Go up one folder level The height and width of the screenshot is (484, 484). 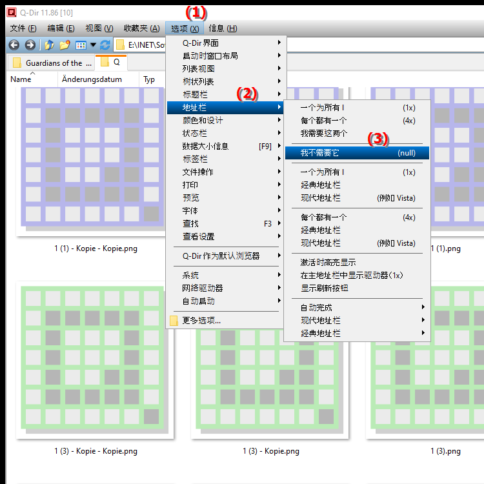pyautogui.click(x=49, y=45)
